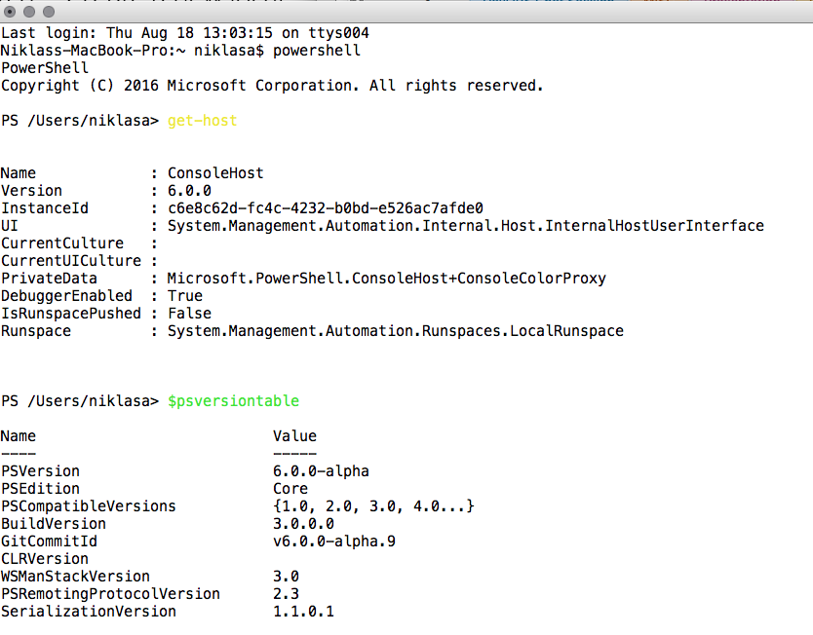The width and height of the screenshot is (813, 635).
Task: Click the BuildVersion value '3.0.0.0'
Action: pyautogui.click(x=303, y=524)
